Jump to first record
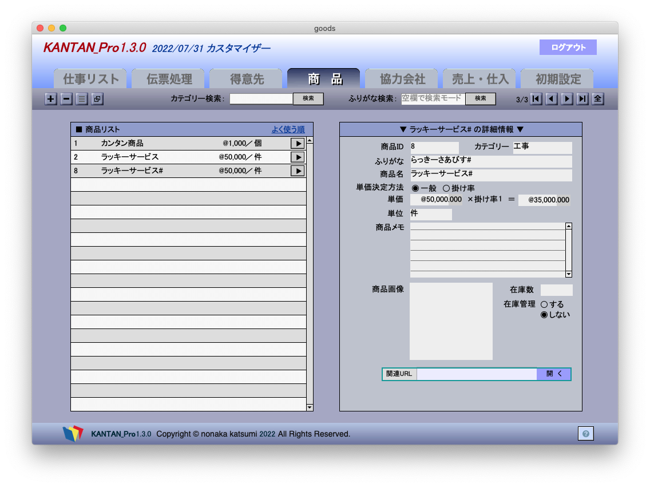Image resolution: width=650 pixels, height=487 pixels. [x=536, y=98]
